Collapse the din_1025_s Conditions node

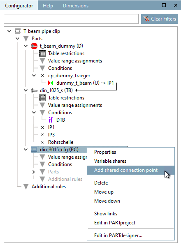point(34,113)
